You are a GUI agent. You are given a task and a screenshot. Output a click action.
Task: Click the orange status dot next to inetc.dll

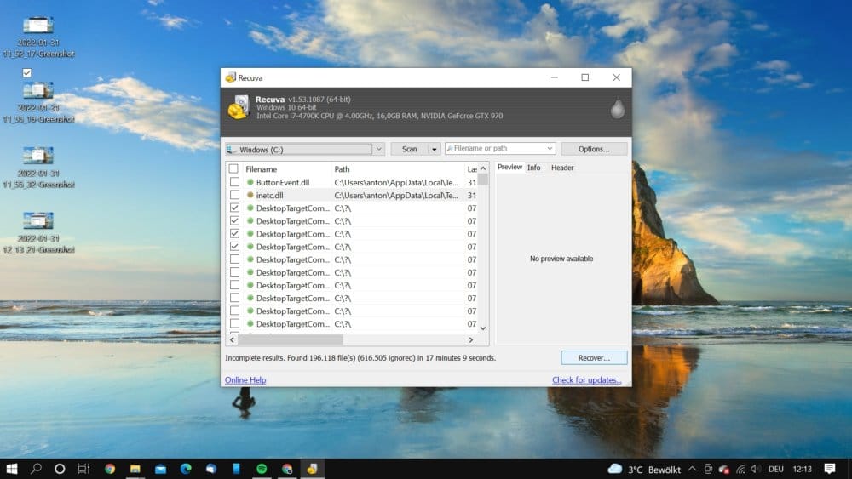point(250,195)
